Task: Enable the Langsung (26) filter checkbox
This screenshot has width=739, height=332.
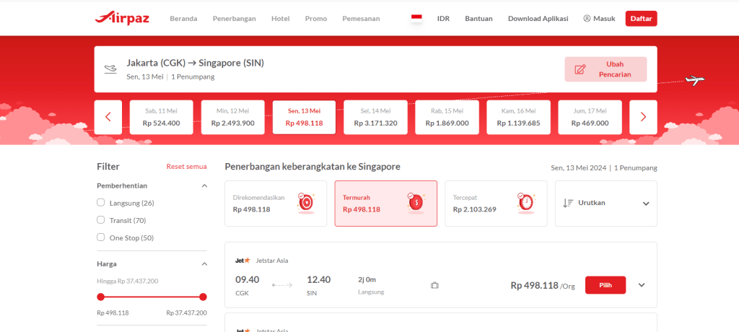Action: pos(102,203)
